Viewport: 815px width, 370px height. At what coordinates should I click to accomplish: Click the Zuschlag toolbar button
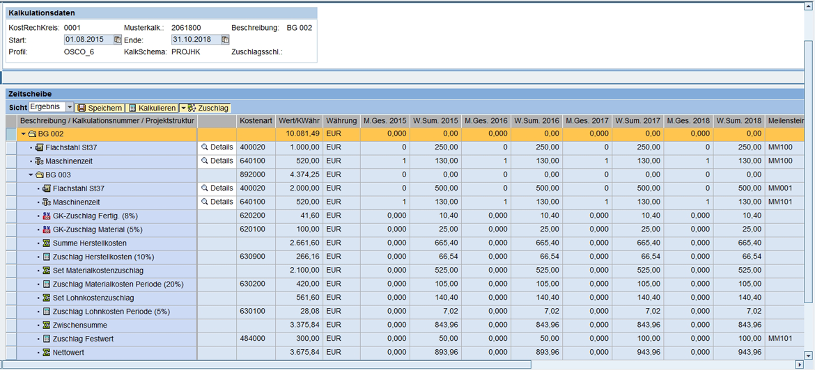click(208, 108)
